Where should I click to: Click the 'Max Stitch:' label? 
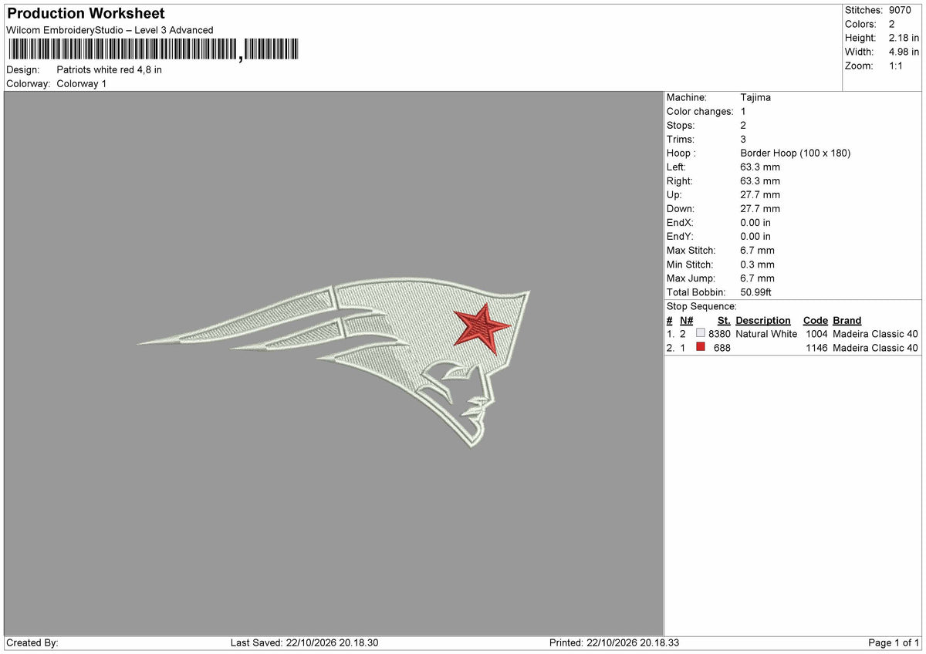(x=691, y=250)
